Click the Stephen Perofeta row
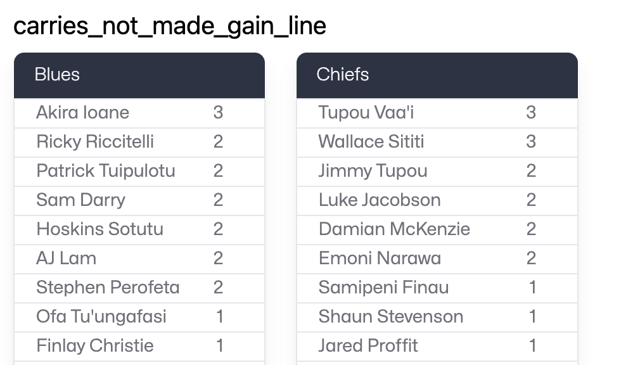The width and height of the screenshot is (621, 365). click(139, 288)
